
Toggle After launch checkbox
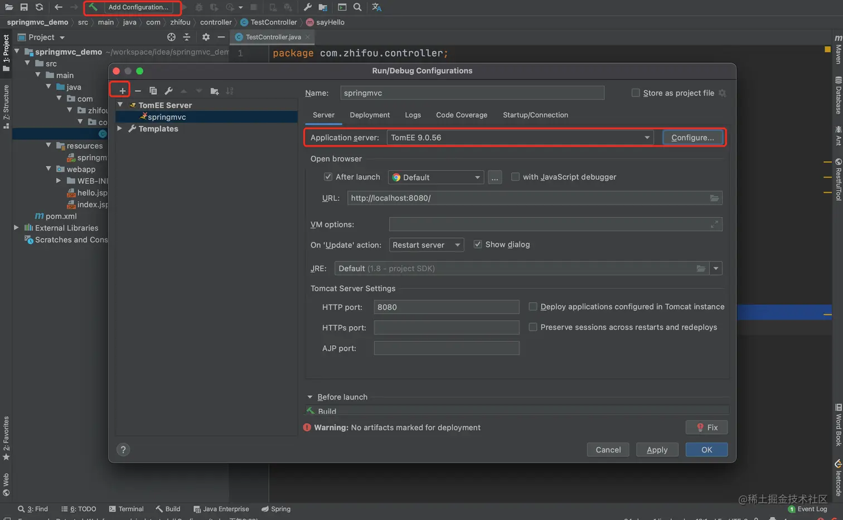pos(328,177)
